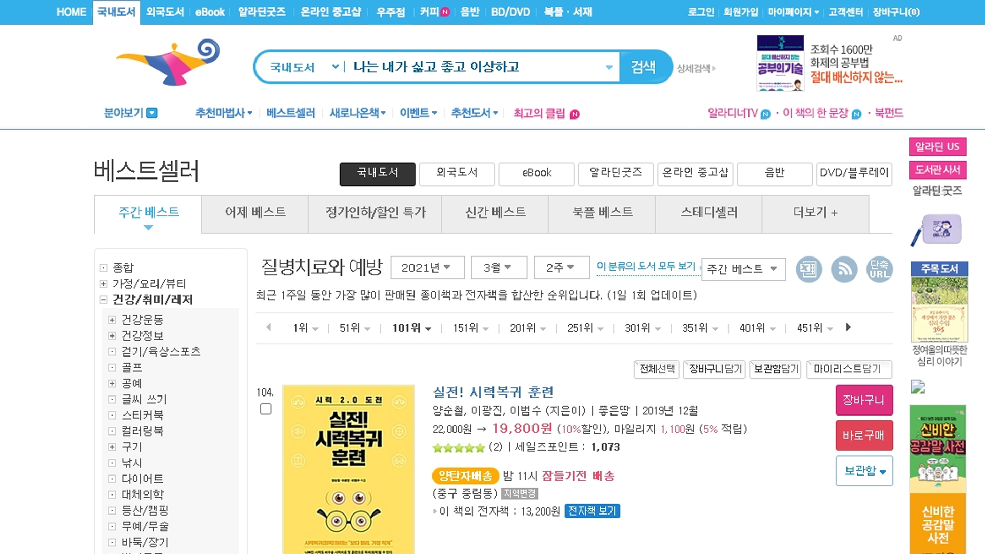Click the 실전! 시력복귀 훈련 book cover
Screen dimensions: 985x554
tap(348, 469)
